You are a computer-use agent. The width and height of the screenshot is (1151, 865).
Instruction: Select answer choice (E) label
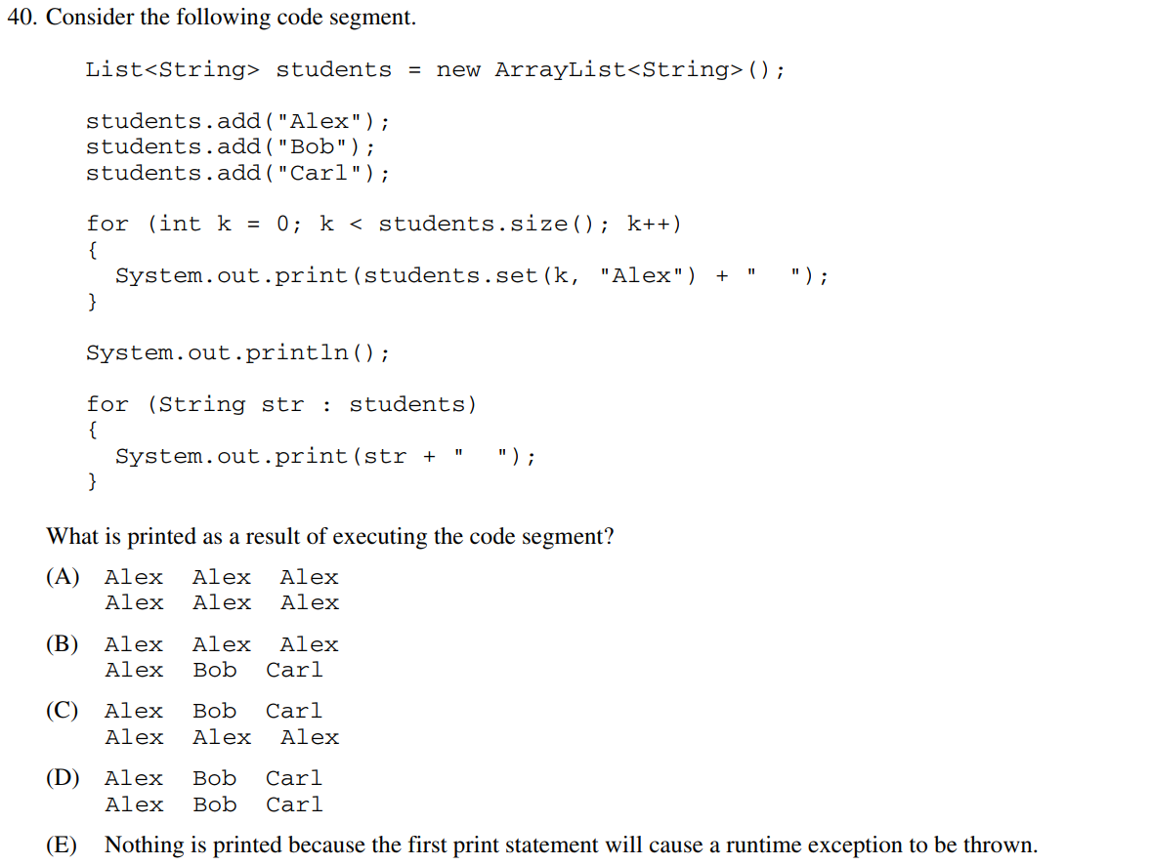(x=62, y=844)
